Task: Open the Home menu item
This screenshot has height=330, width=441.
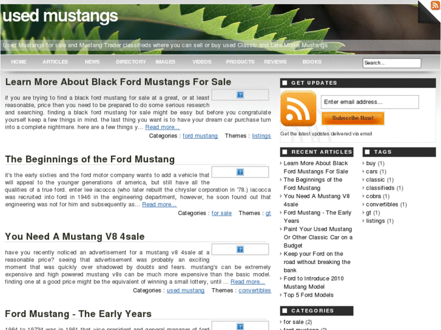Action: (19, 62)
